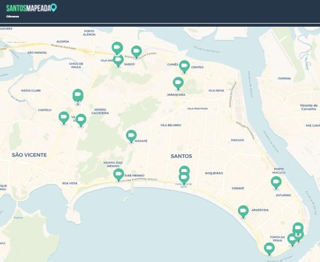Click the Porto Macuco label
This screenshot has width=320, height=262.
point(279,171)
